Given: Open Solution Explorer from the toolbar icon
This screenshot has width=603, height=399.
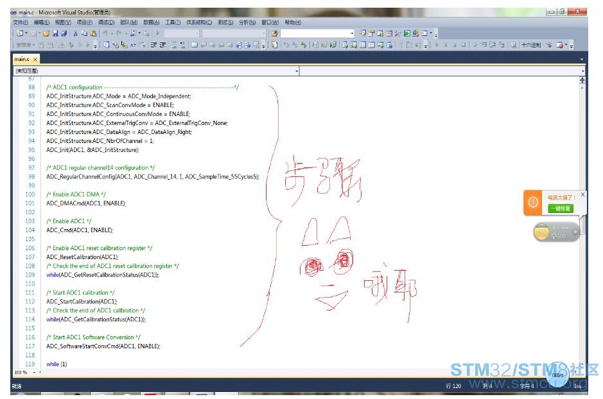Looking at the screenshot, I should (x=363, y=33).
